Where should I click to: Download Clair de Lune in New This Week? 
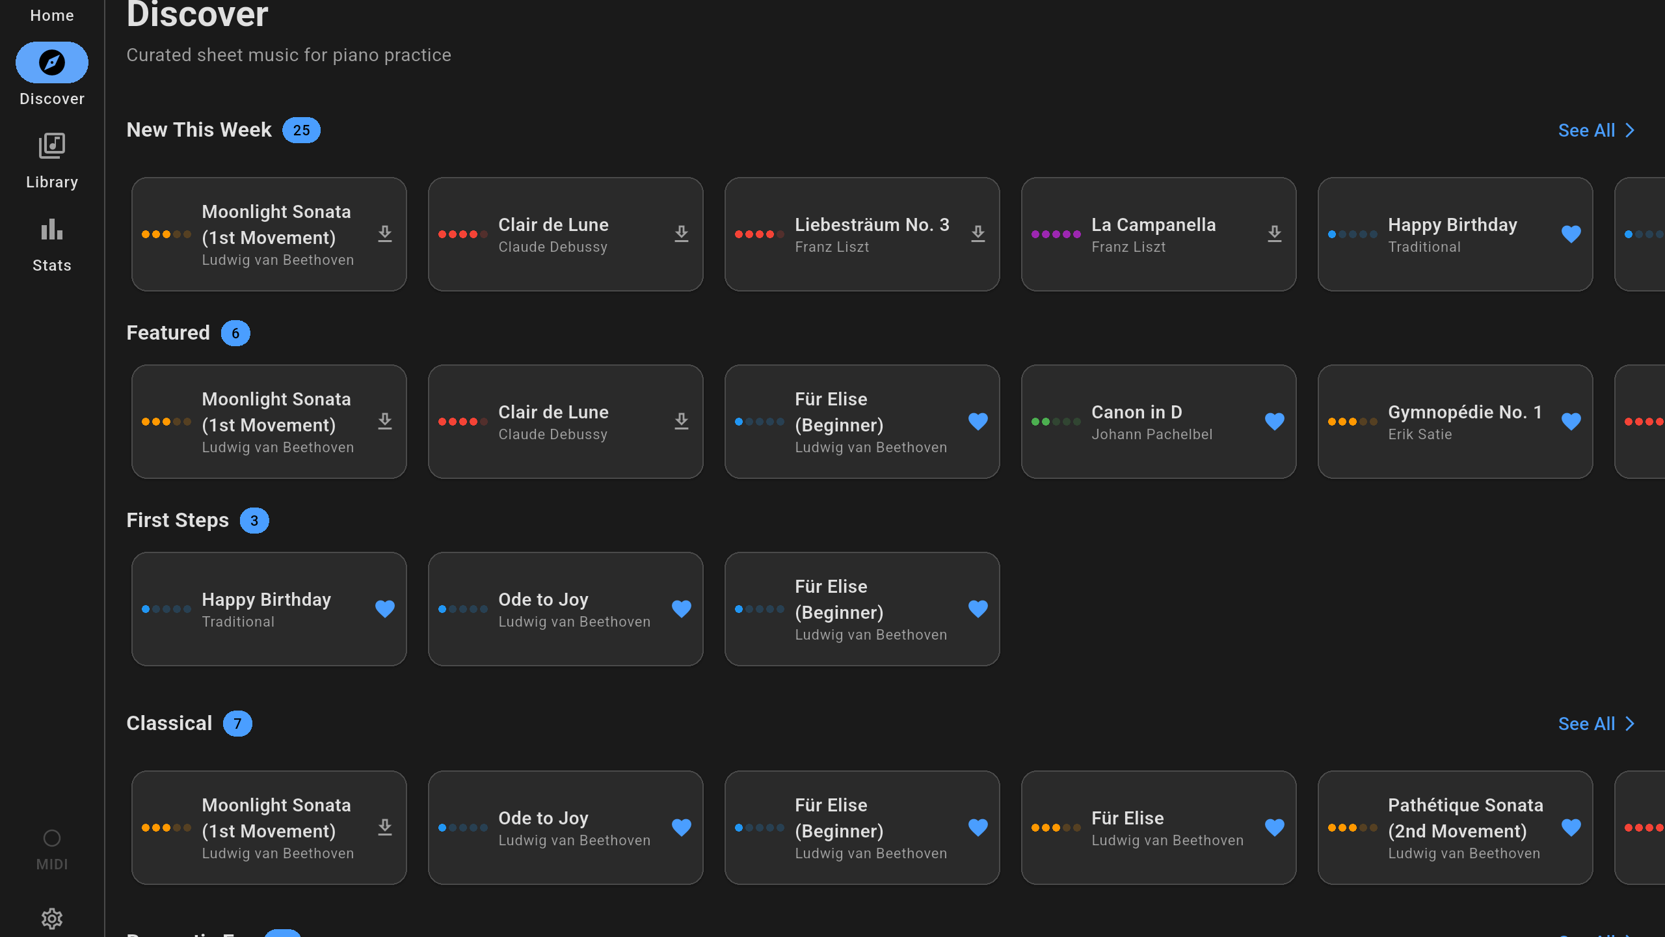point(682,234)
